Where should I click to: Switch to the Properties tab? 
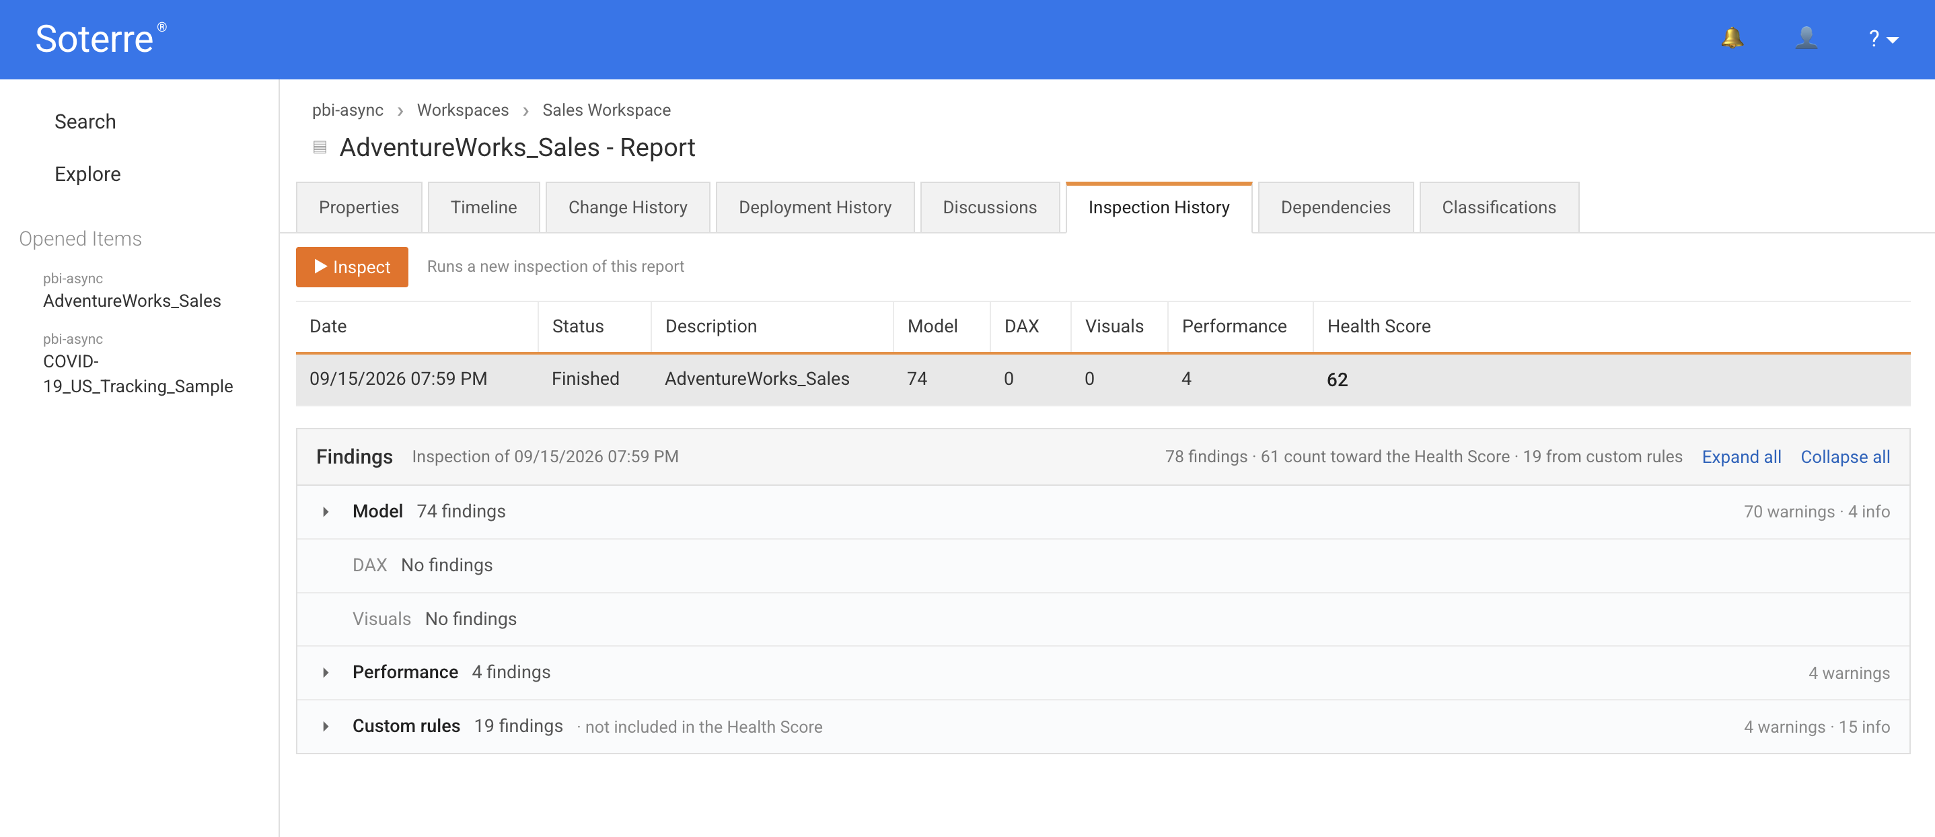tap(359, 207)
